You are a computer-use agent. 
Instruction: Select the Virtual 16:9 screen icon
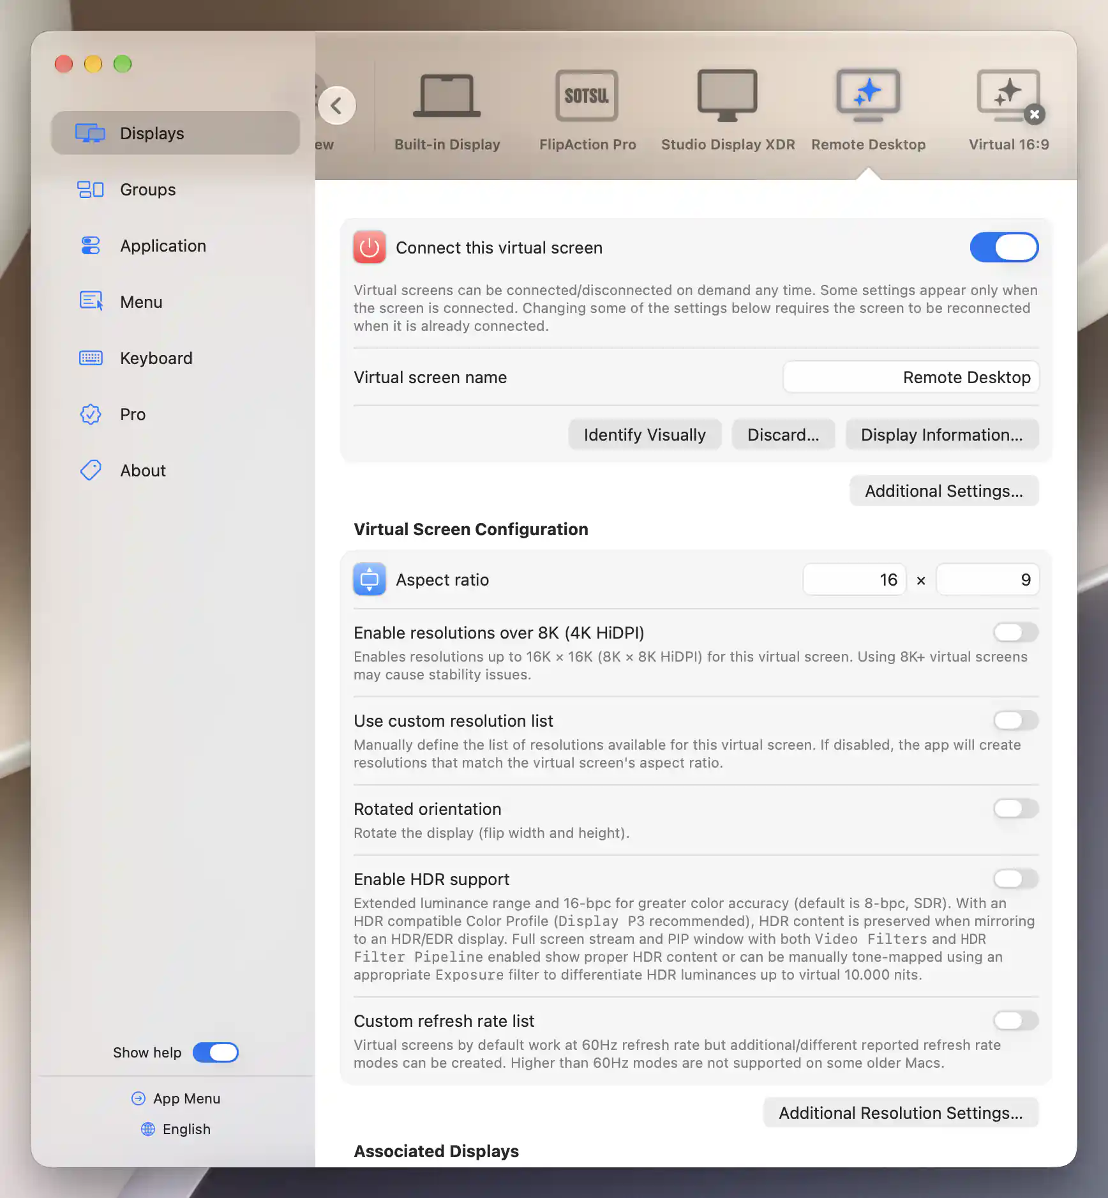click(x=1008, y=96)
